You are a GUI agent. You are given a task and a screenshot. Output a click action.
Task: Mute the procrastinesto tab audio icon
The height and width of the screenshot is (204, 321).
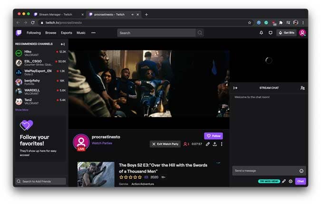pyautogui.click(x=133, y=15)
